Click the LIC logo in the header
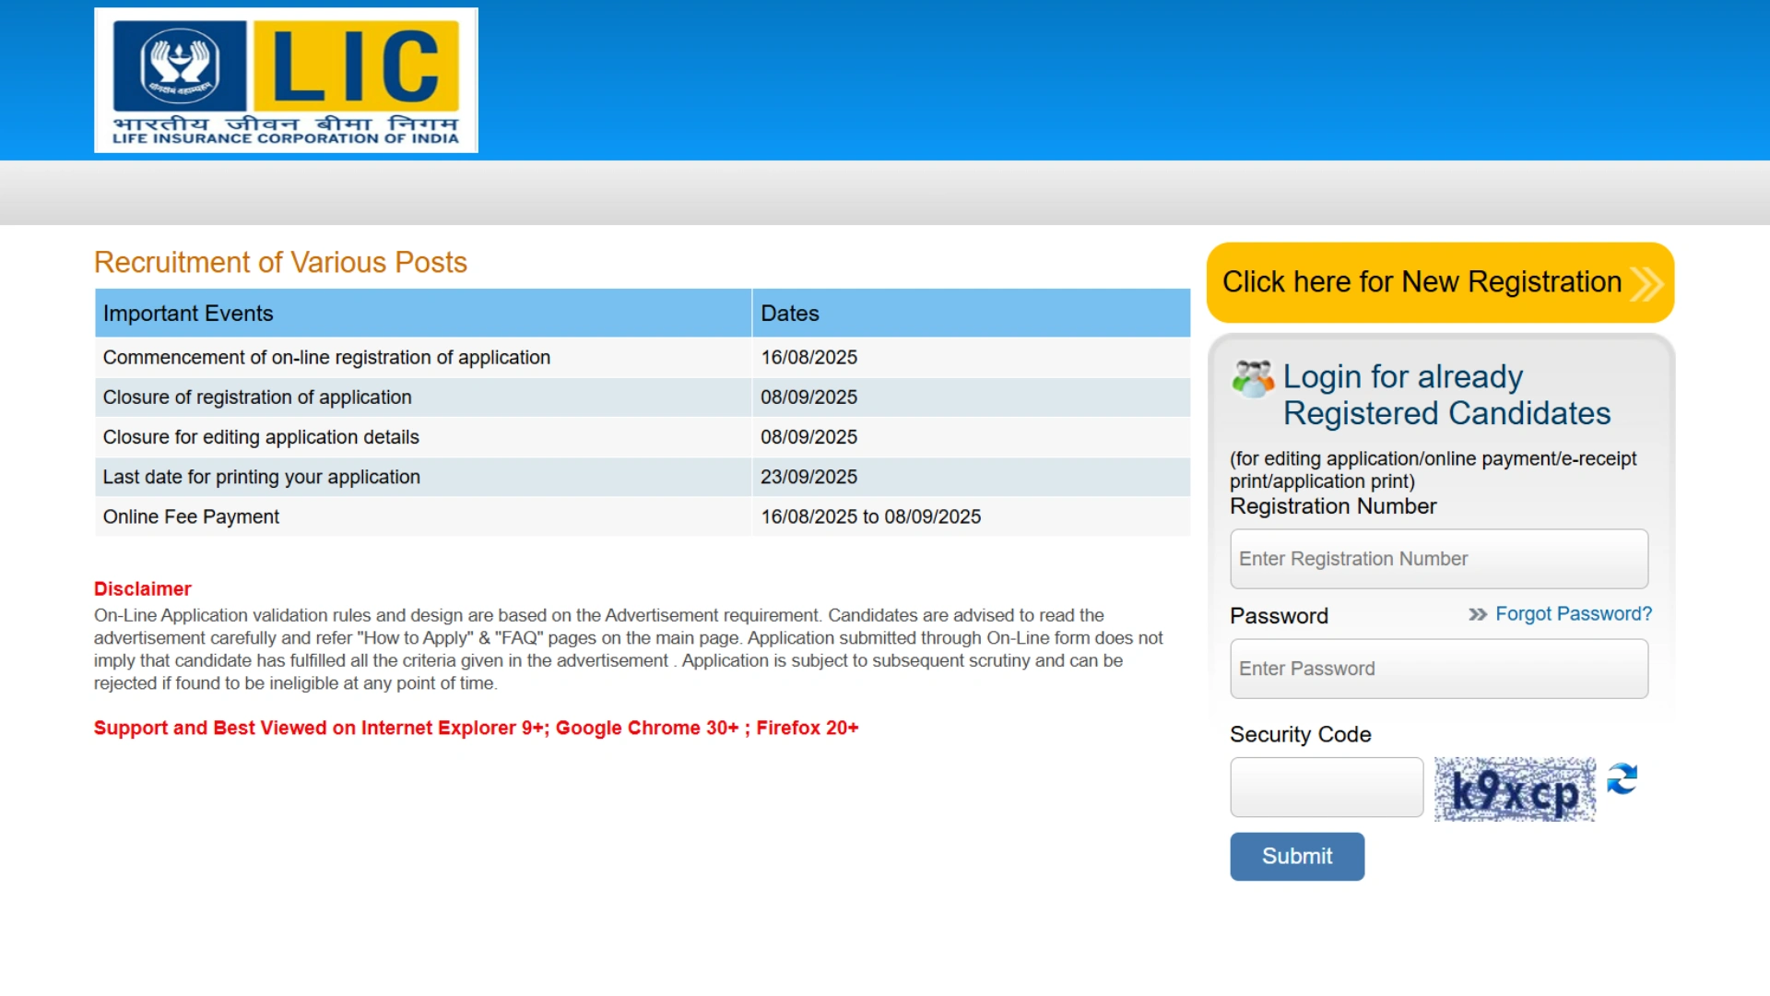1770x996 pixels. click(286, 80)
